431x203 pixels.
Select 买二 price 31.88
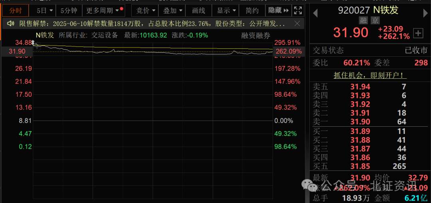point(360,140)
